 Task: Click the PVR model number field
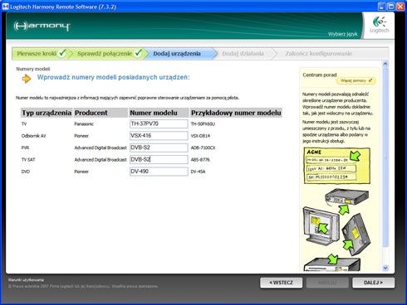(x=159, y=148)
